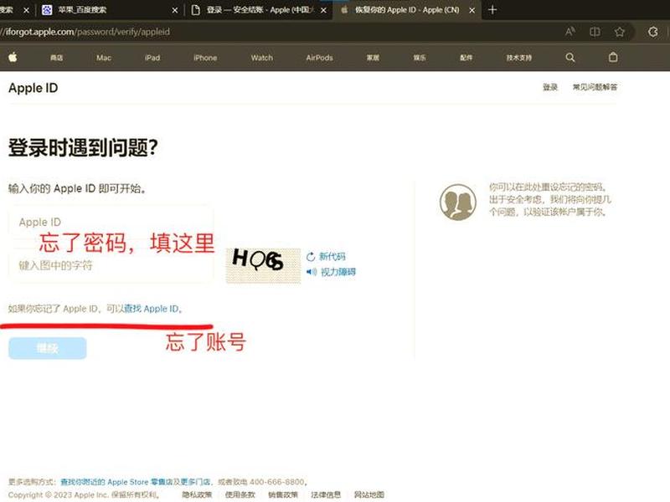
Task: Open the browser extensions icon
Action: click(653, 32)
